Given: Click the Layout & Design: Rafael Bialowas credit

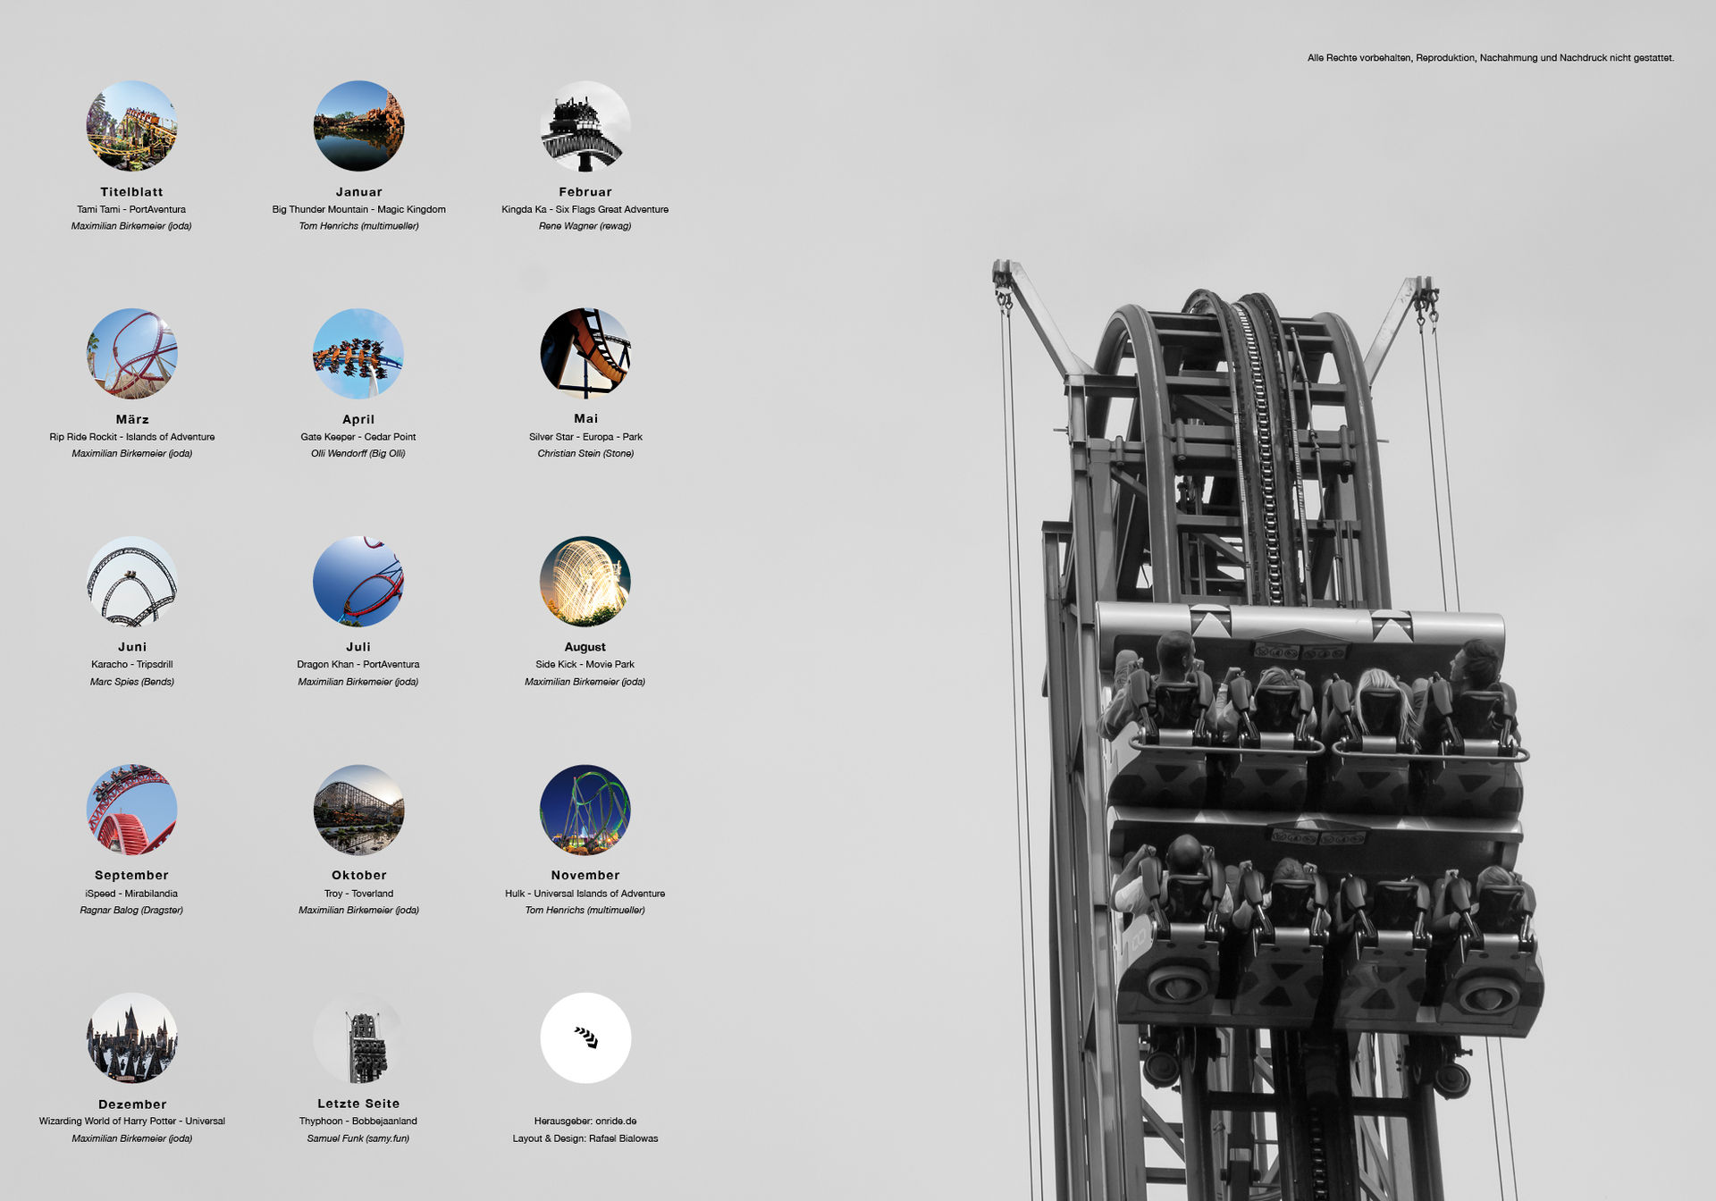Looking at the screenshot, I should coord(585,1138).
